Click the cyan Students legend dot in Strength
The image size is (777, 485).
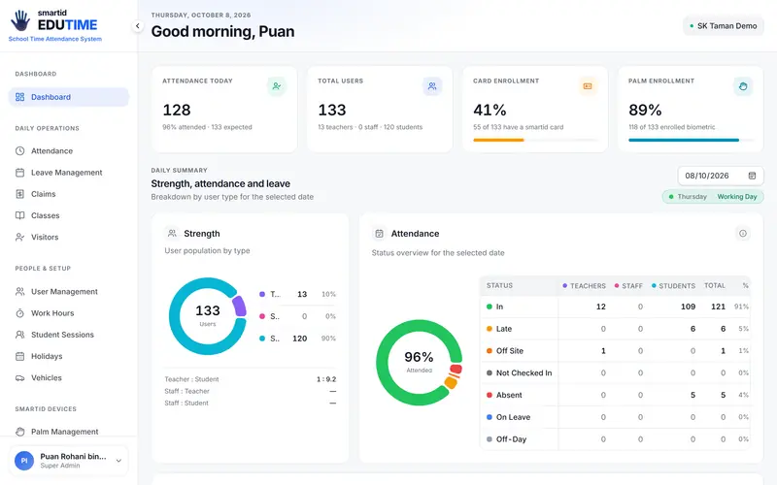pos(262,339)
